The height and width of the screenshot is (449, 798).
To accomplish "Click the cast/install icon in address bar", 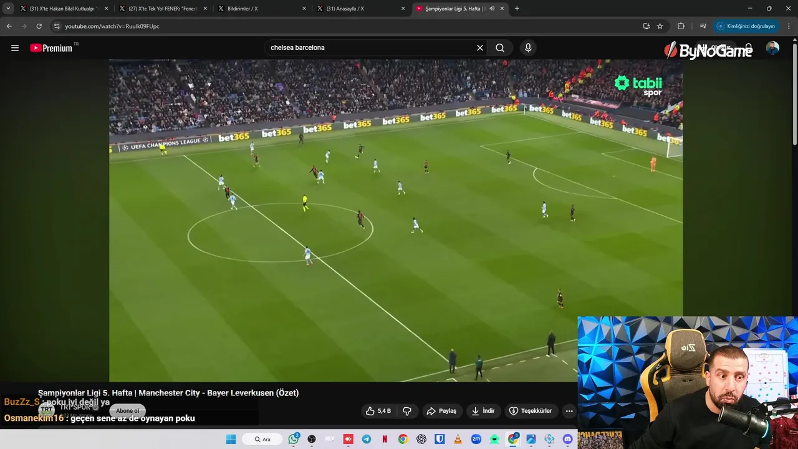I will click(x=647, y=26).
